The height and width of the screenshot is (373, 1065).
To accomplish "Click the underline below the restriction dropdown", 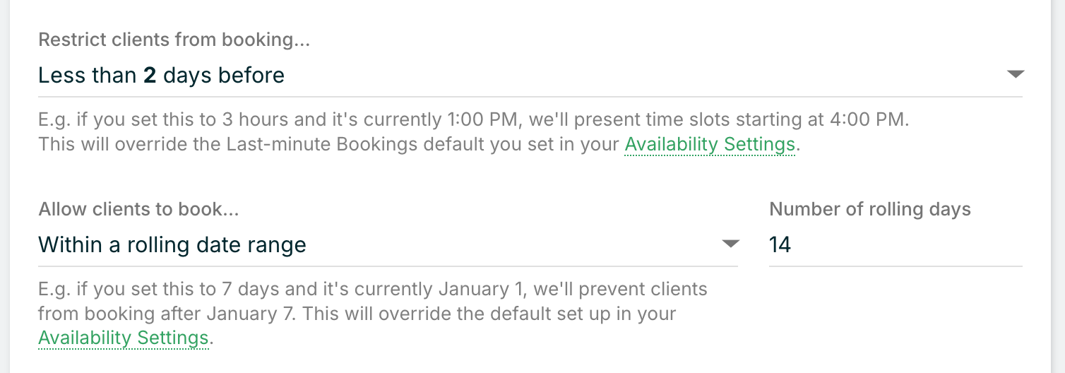I will coord(530,97).
